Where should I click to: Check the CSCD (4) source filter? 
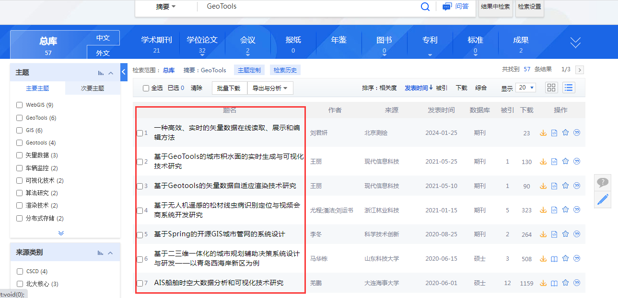click(x=20, y=271)
